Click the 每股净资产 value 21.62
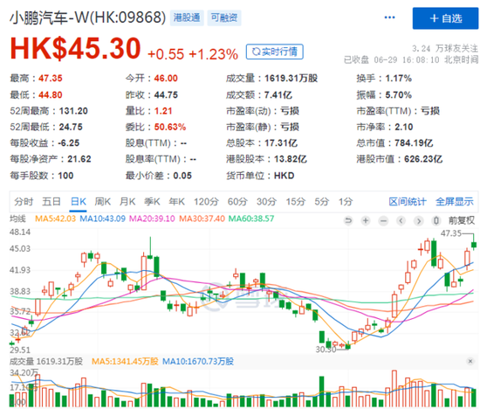The width and height of the screenshot is (480, 409). pyautogui.click(x=79, y=159)
